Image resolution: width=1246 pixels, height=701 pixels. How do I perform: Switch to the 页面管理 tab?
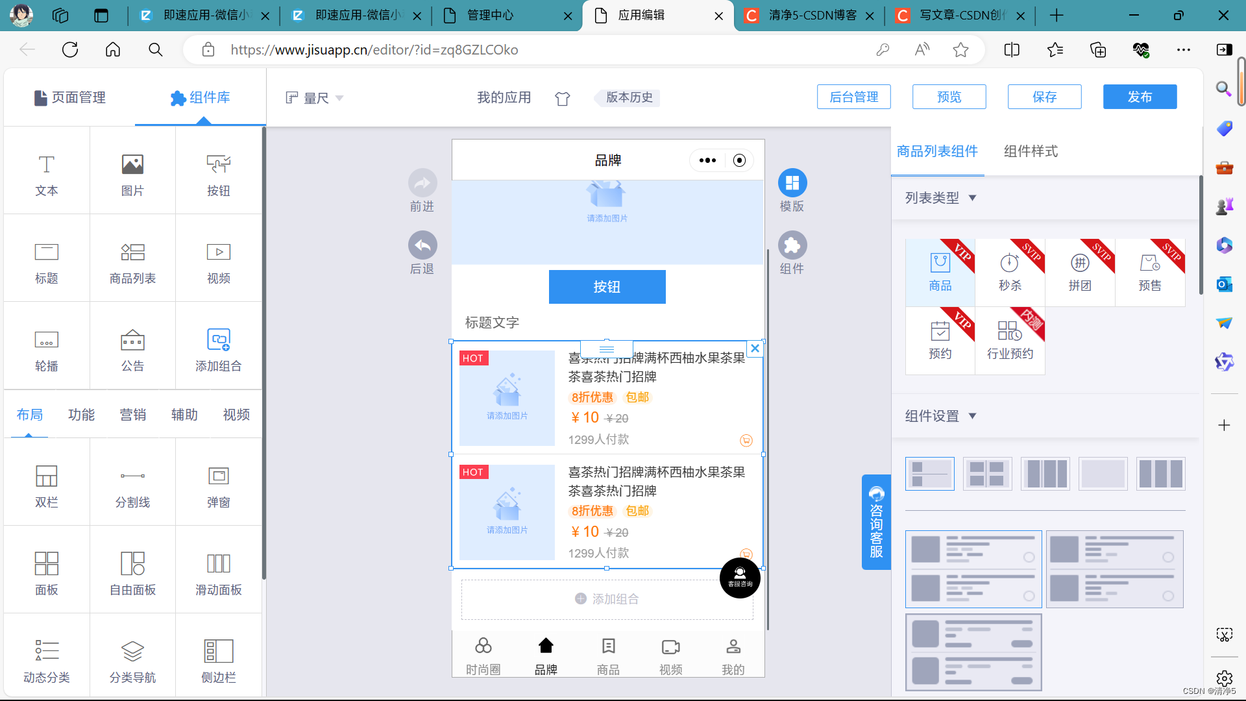click(70, 98)
